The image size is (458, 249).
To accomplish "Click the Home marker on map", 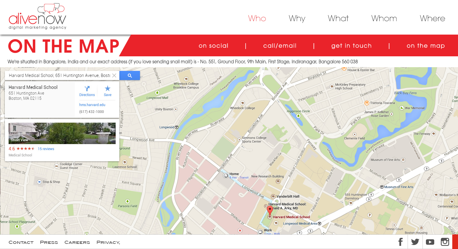I will point(226,176).
